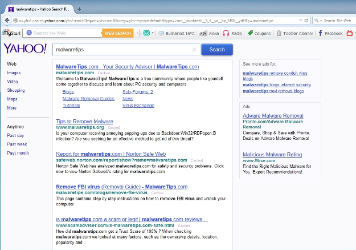The image size is (356, 250).
Task: Filter results by Past week
Action: pyautogui.click(x=17, y=144)
